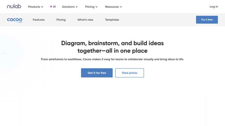Image resolution: width=225 pixels, height=126 pixels.
Task: Open the Products menu
Action: [x=36, y=7]
